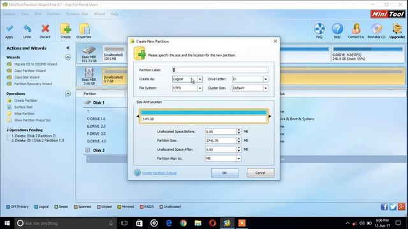
Task: Click the Bootable CD icon
Action: coord(377,29)
